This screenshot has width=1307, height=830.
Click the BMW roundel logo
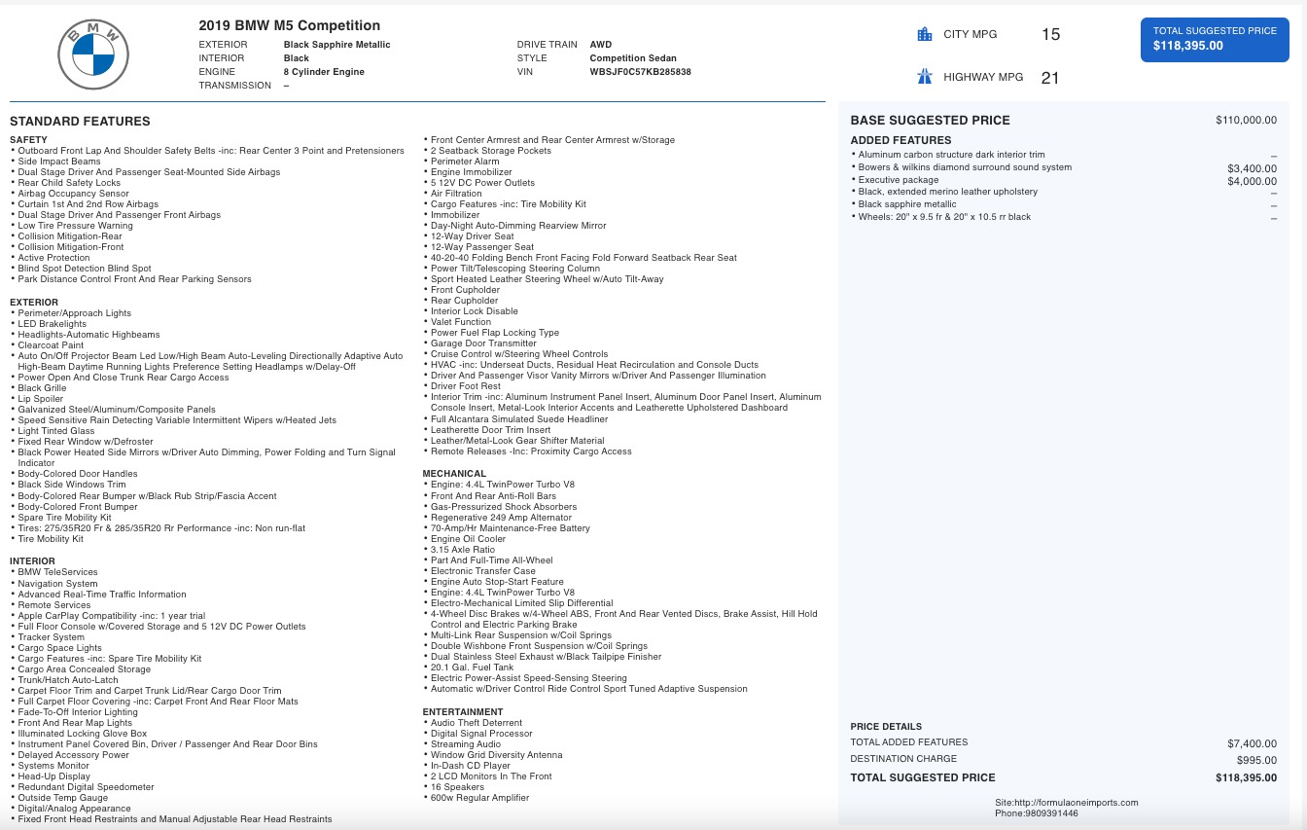[x=93, y=54]
